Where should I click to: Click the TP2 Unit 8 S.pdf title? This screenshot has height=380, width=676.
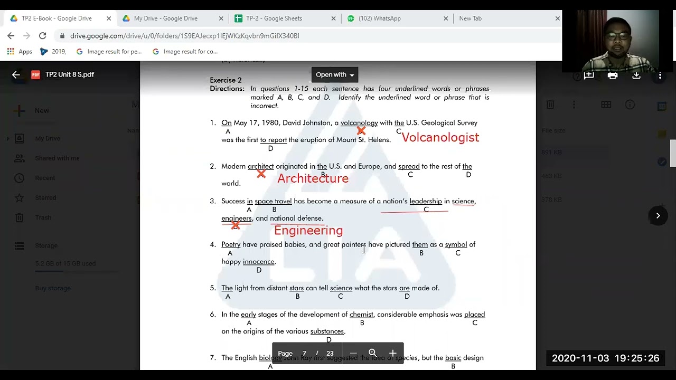70,75
